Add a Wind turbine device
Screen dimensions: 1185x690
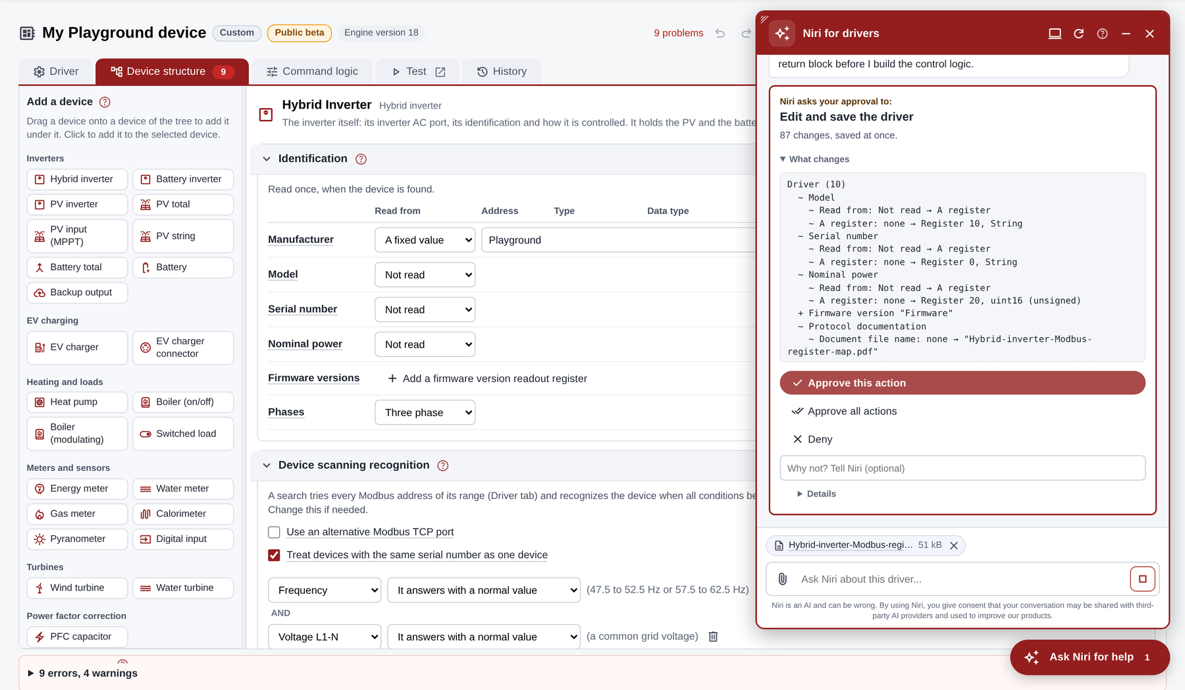(77, 588)
